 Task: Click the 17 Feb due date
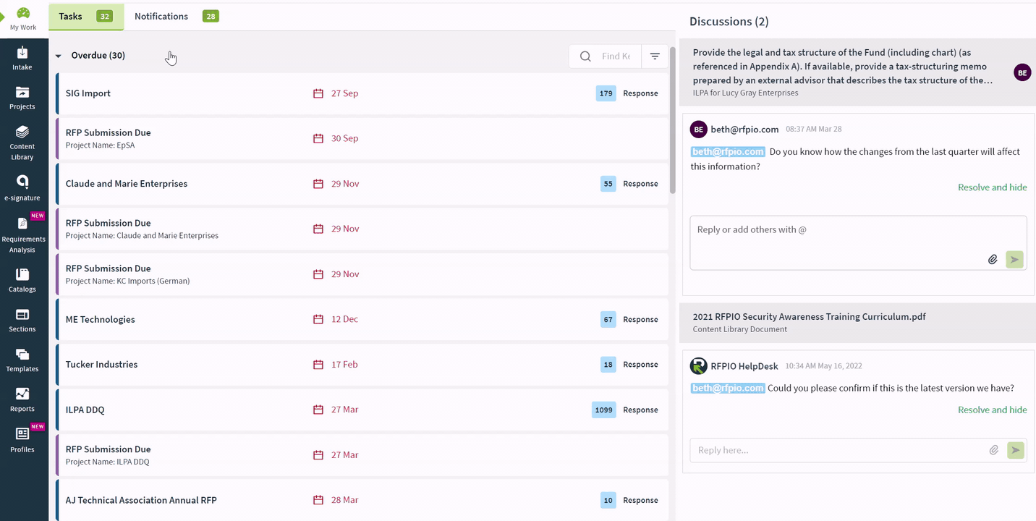click(344, 365)
